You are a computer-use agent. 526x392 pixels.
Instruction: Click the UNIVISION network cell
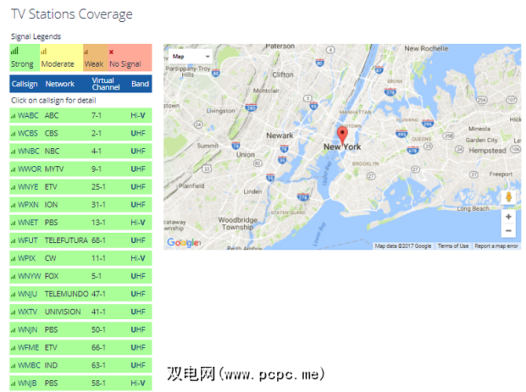coord(63,312)
